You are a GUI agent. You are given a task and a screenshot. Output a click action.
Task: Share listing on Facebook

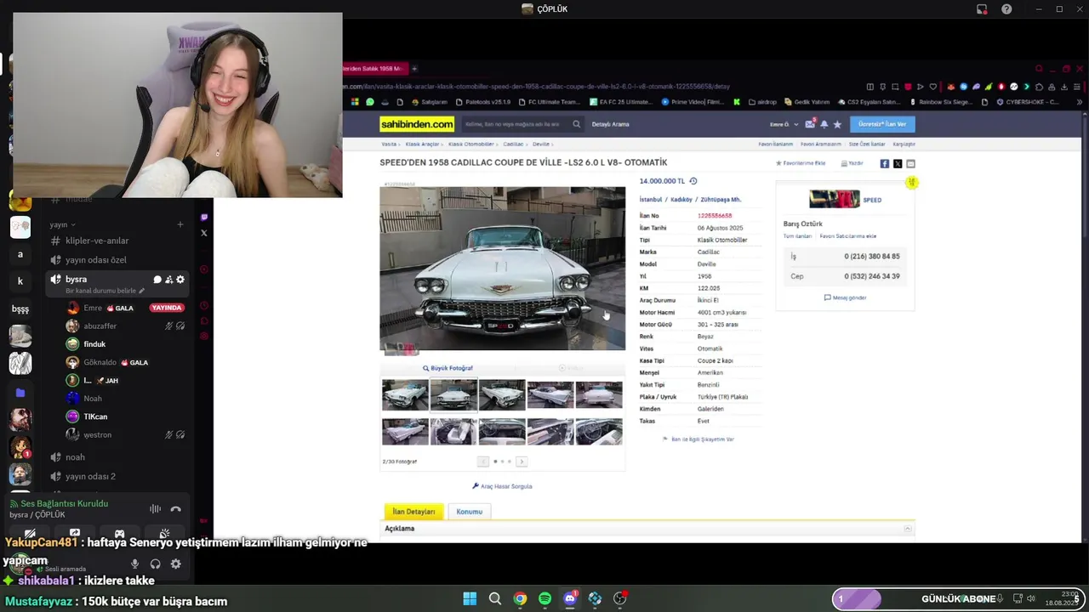coord(885,163)
